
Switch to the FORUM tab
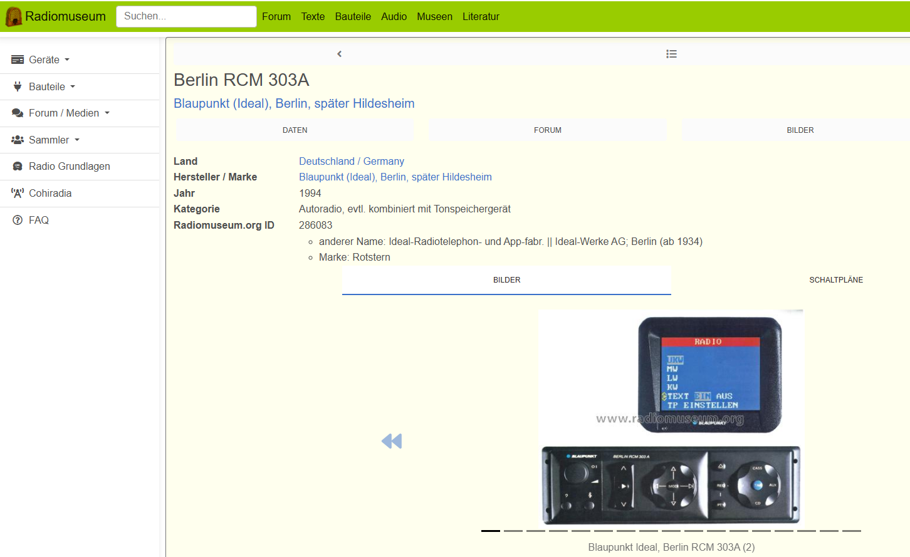tap(548, 130)
